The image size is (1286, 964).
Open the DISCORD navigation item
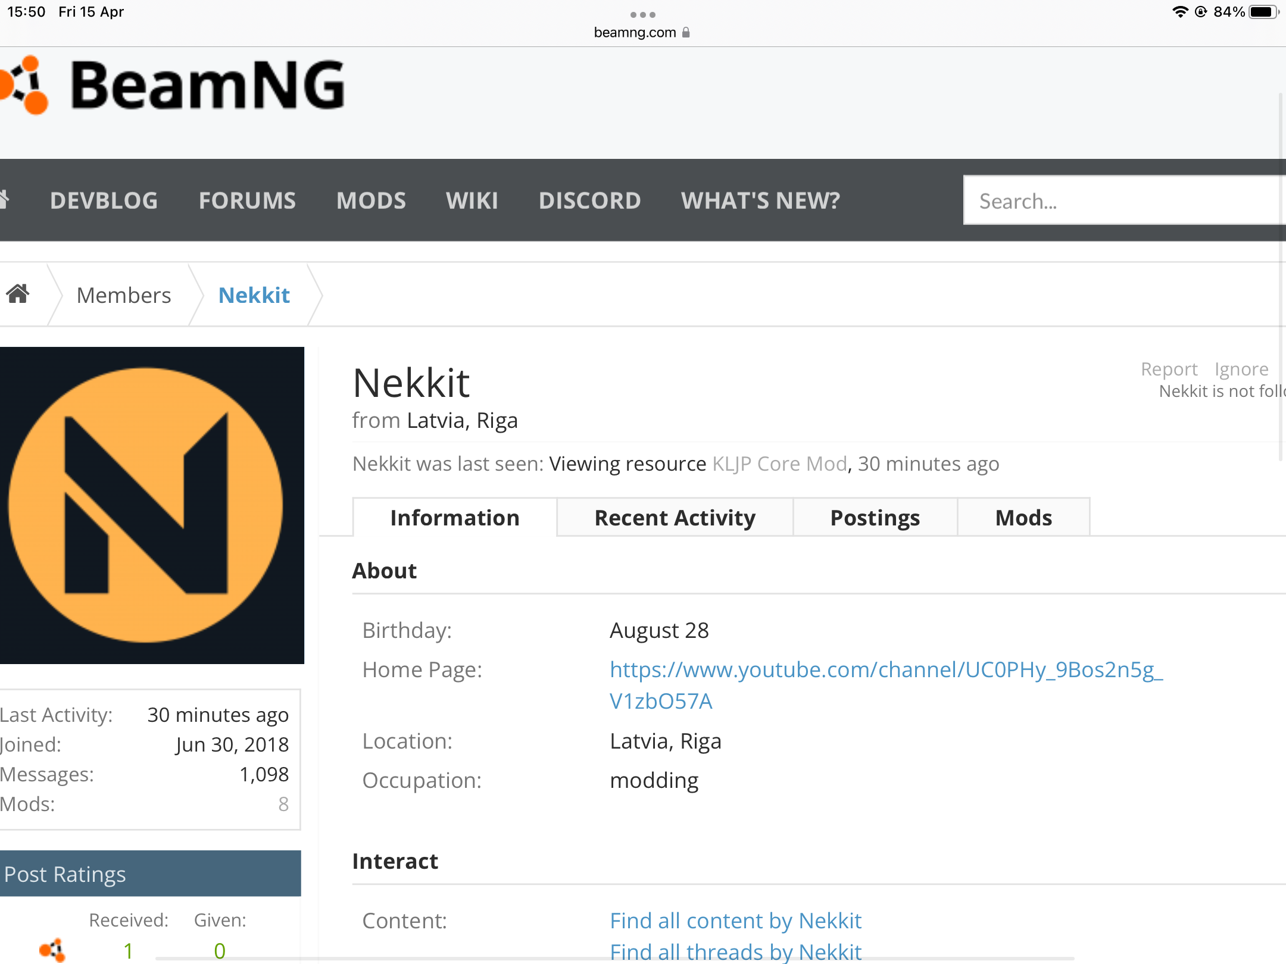click(589, 201)
